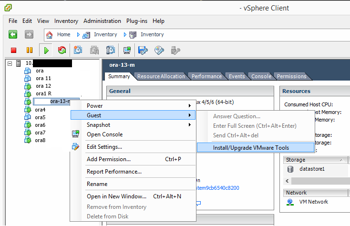Launch the VM console toolbar icon
The image size is (350, 226).
(127, 50)
